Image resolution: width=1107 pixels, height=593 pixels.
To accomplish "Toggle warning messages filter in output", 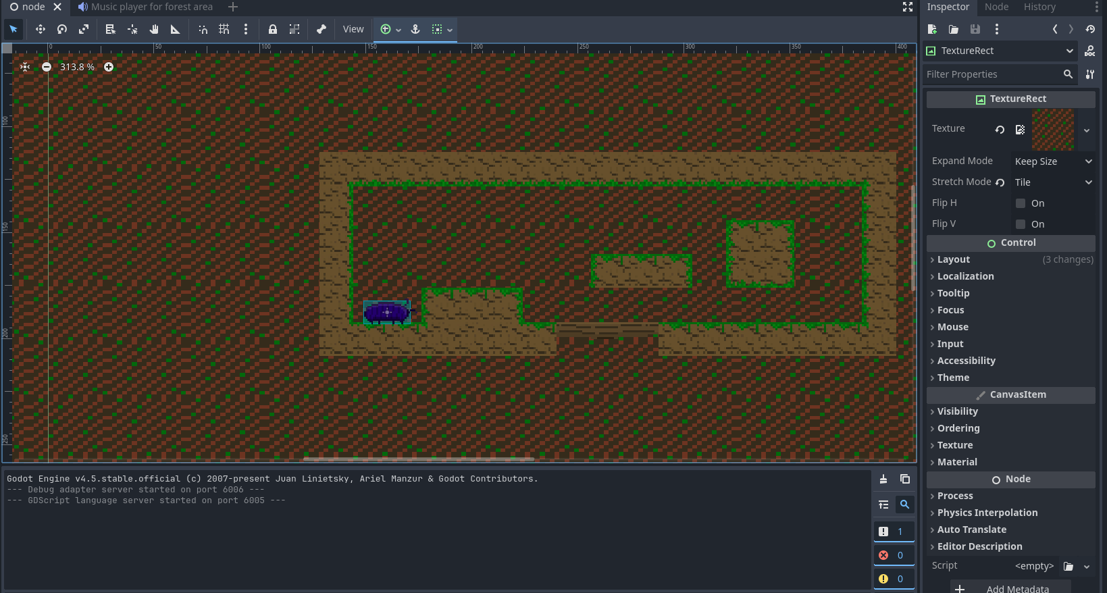I will coord(894,579).
